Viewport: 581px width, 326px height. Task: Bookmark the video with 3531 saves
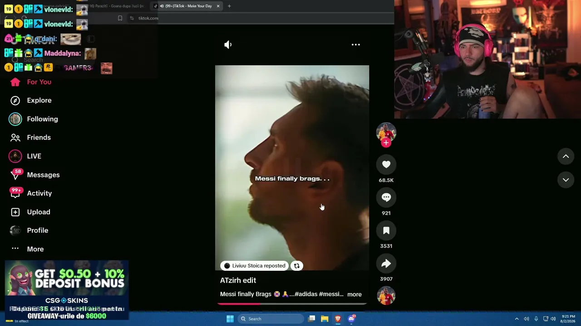click(386, 230)
